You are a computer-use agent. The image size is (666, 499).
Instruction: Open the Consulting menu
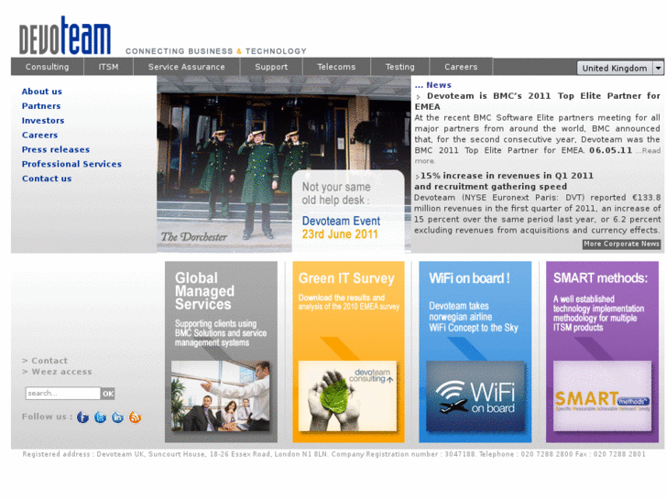pyautogui.click(x=47, y=67)
